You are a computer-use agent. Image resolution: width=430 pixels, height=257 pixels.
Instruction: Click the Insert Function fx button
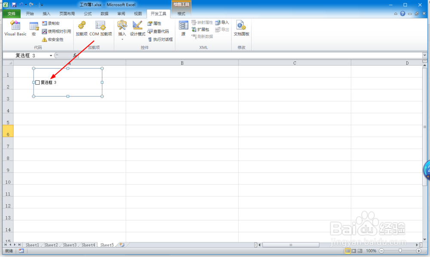[74, 55]
